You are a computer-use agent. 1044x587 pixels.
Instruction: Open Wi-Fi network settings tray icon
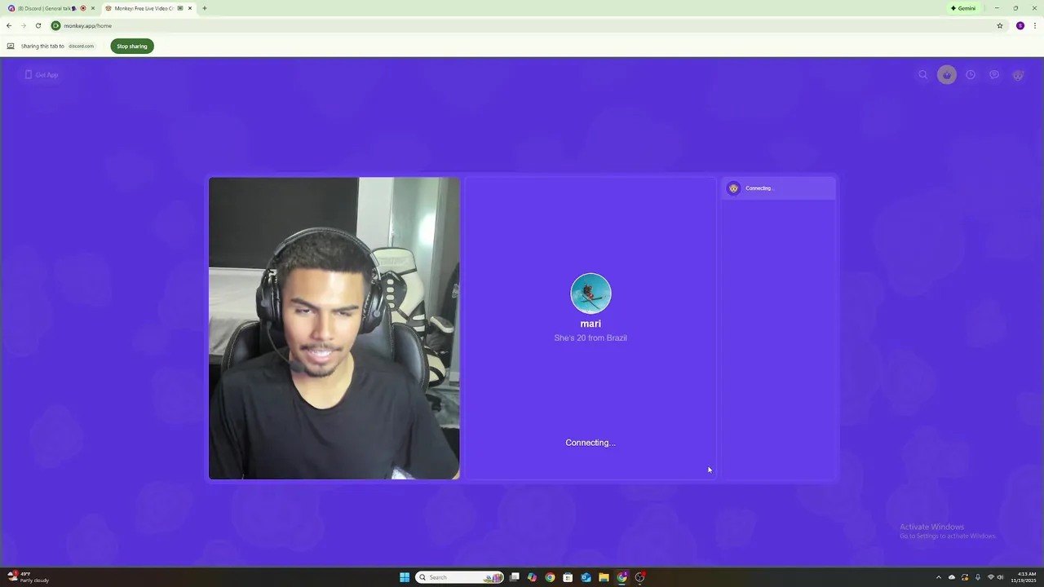pos(990,577)
